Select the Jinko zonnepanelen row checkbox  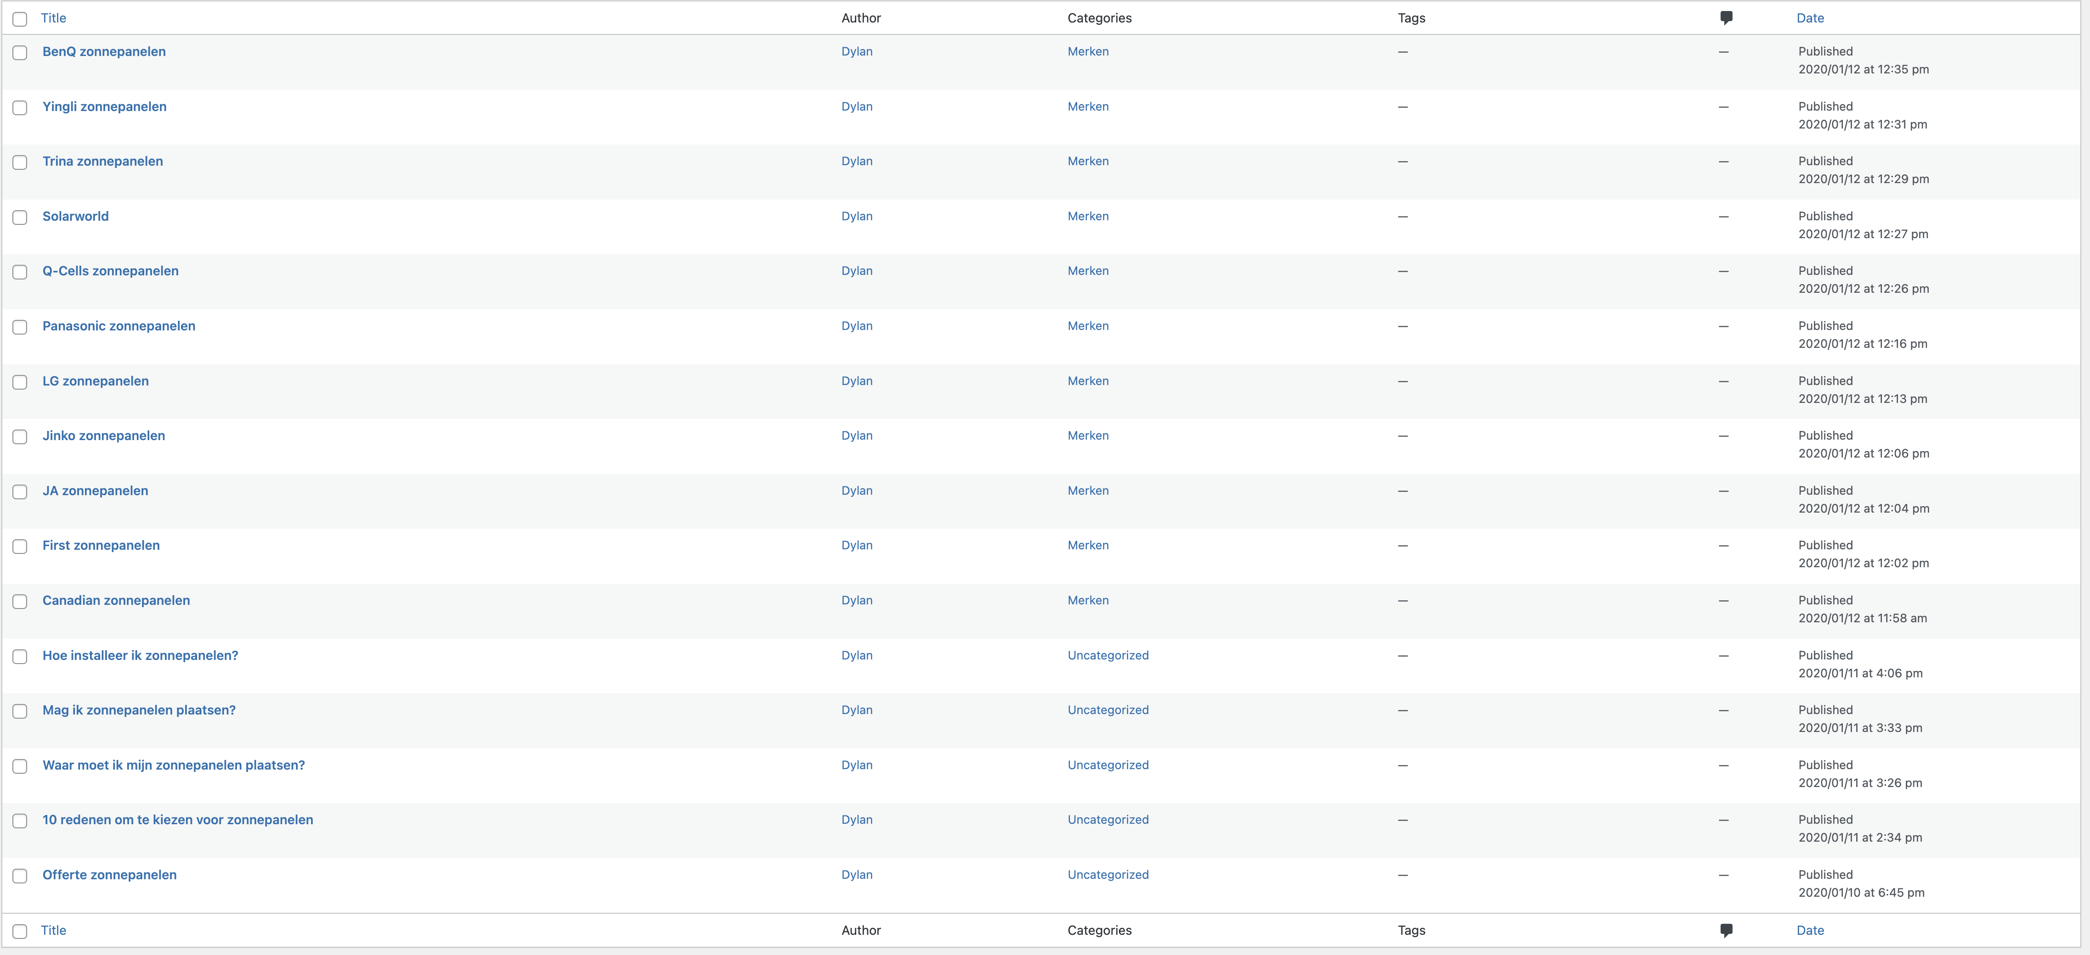tap(20, 437)
